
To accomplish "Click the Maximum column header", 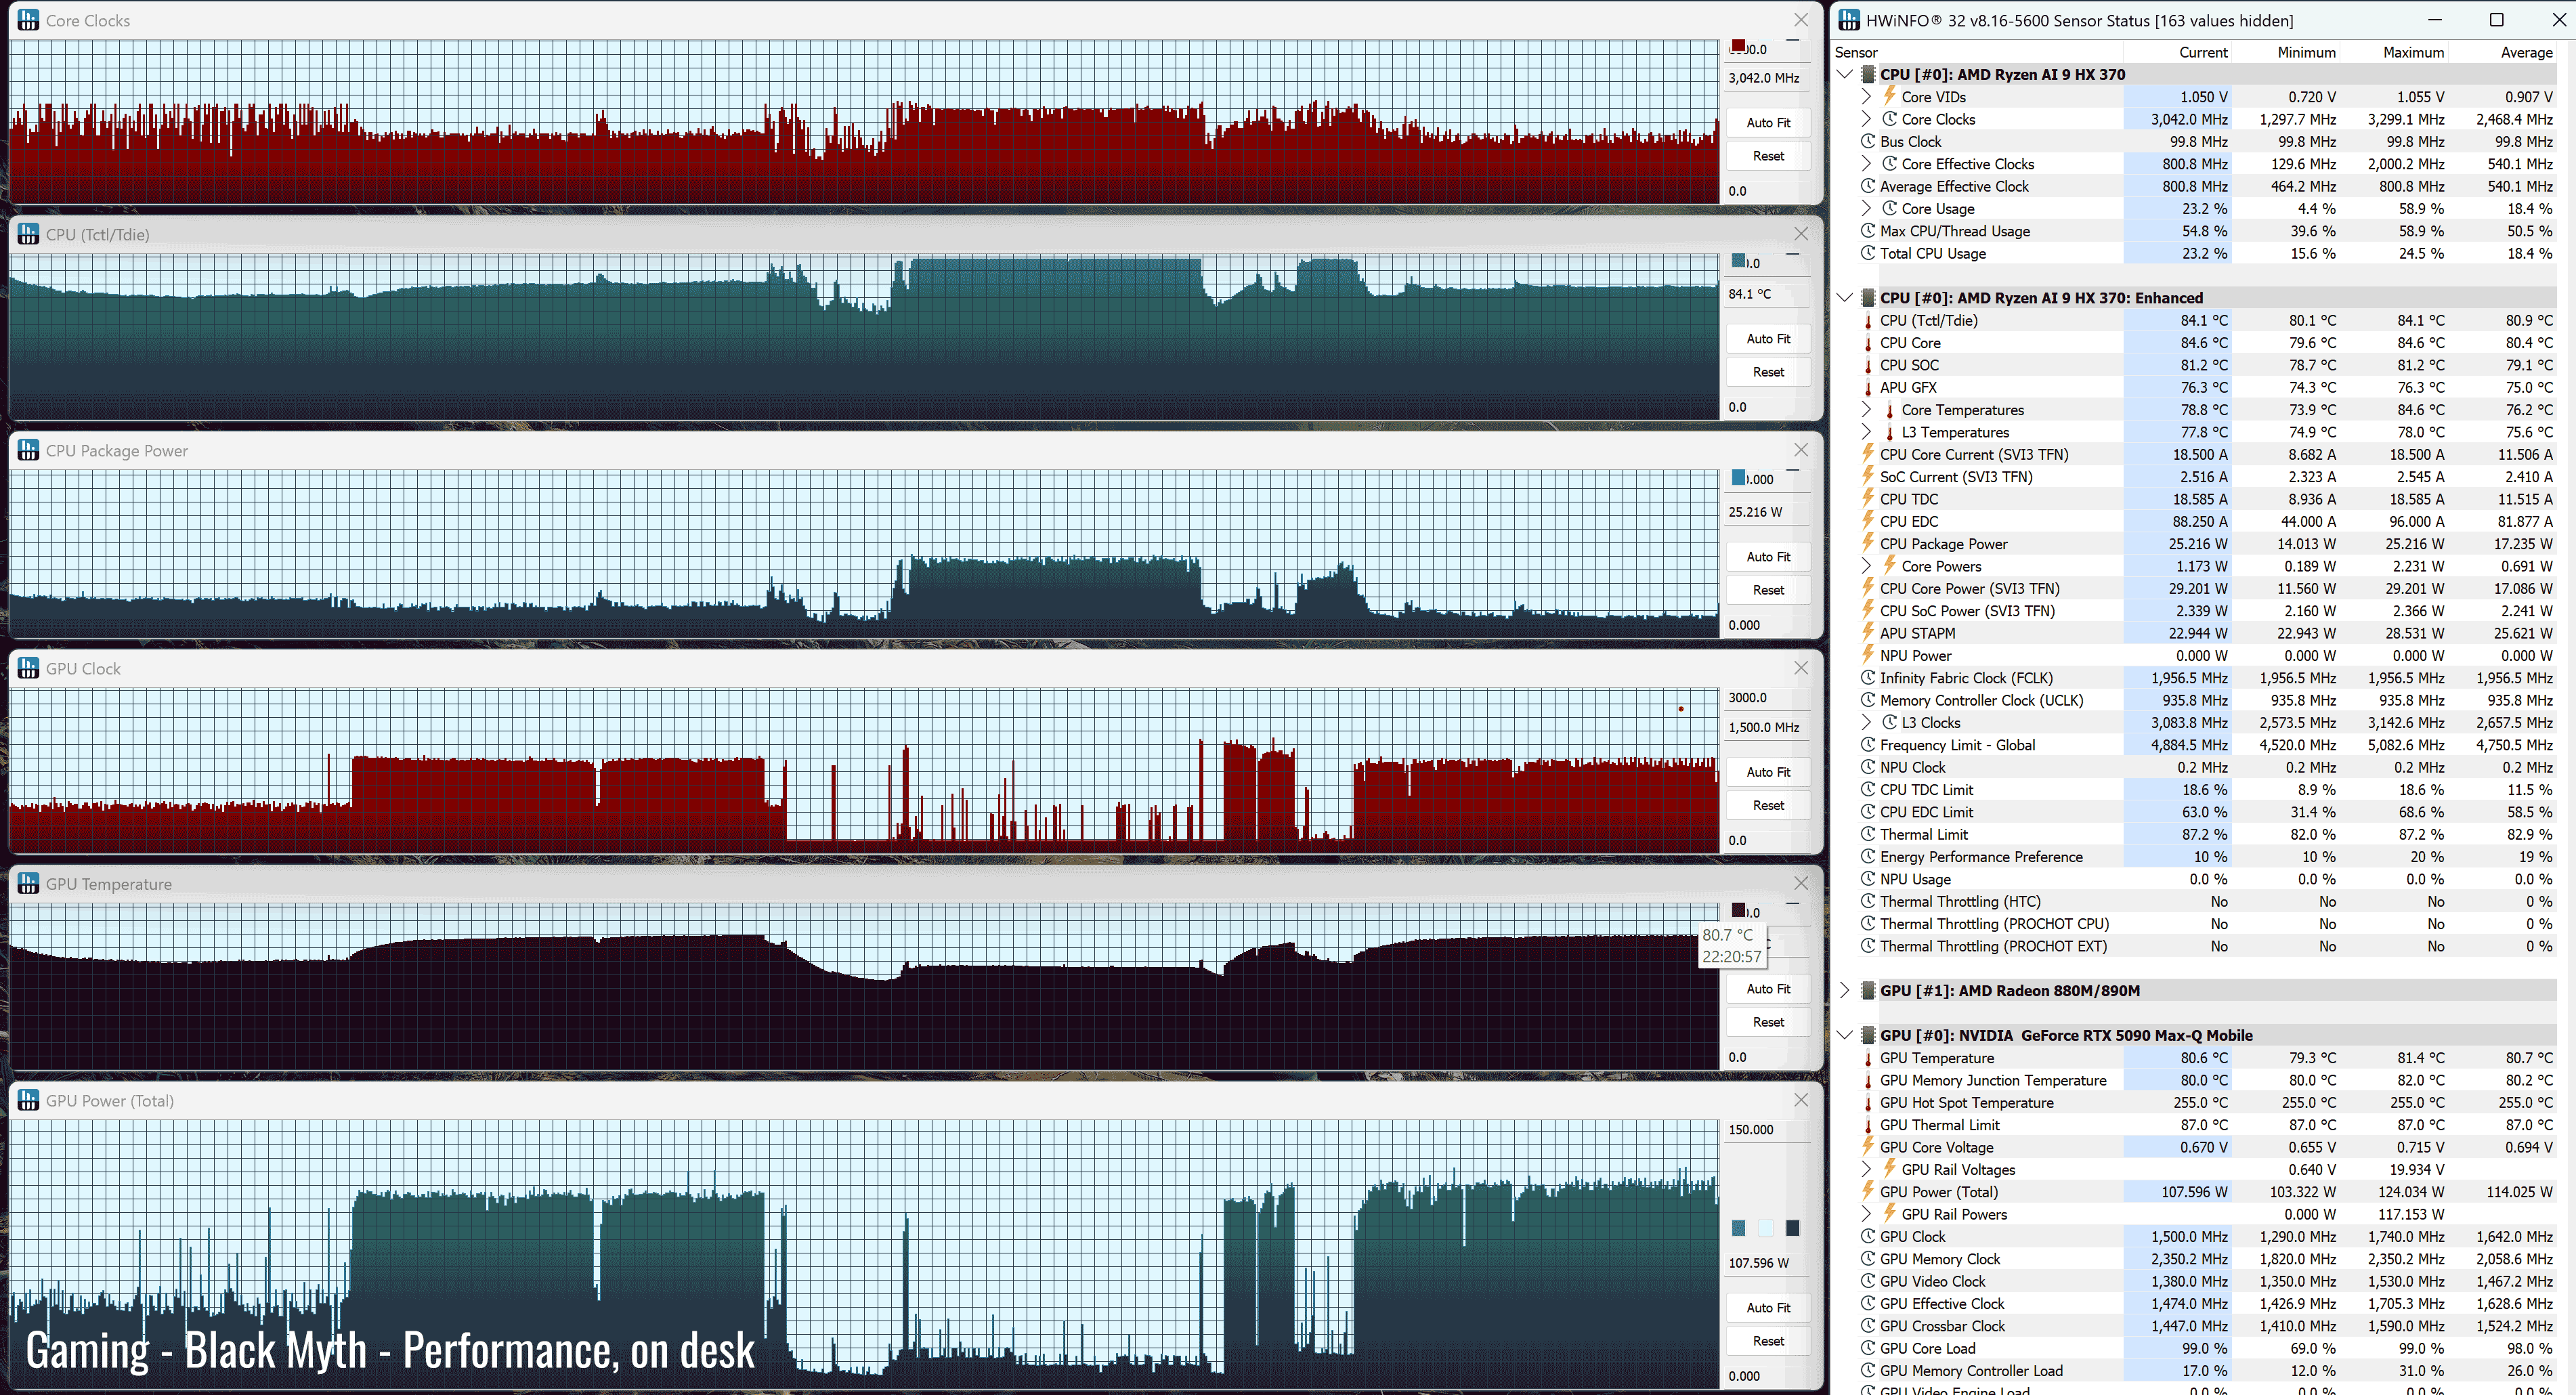I will pyautogui.click(x=2412, y=52).
